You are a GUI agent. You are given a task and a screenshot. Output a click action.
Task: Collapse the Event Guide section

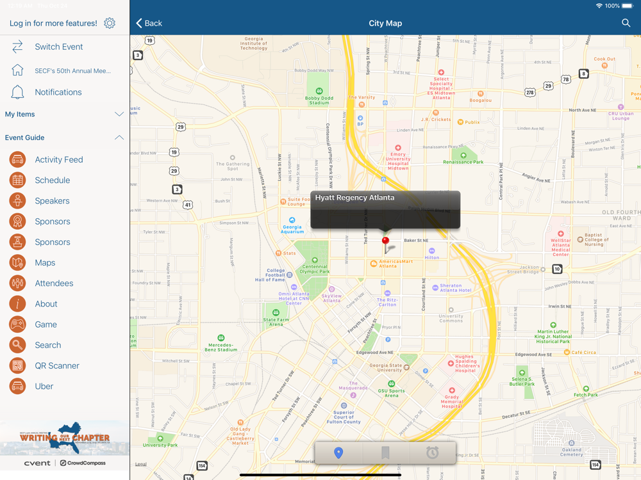(119, 138)
